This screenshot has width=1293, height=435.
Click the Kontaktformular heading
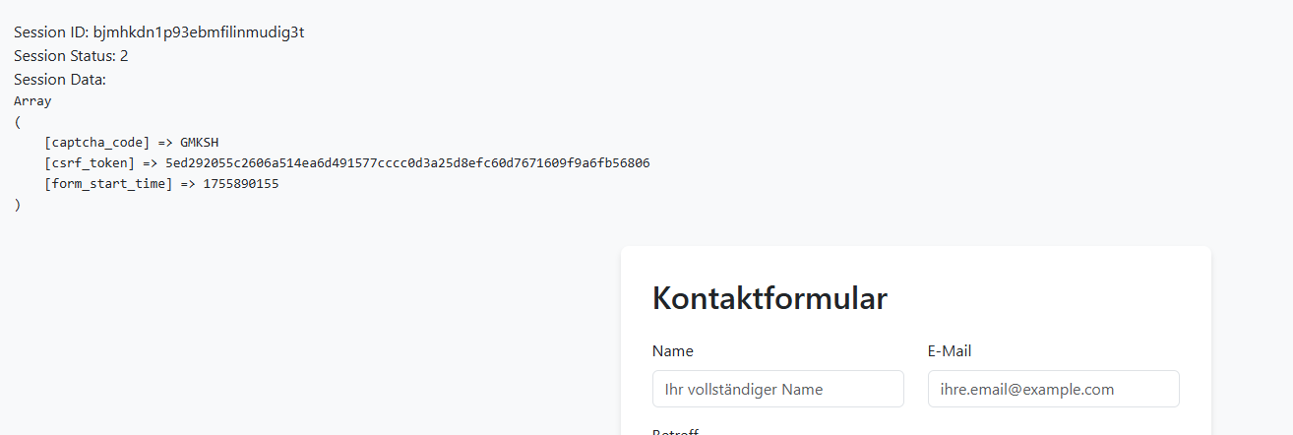click(x=770, y=298)
